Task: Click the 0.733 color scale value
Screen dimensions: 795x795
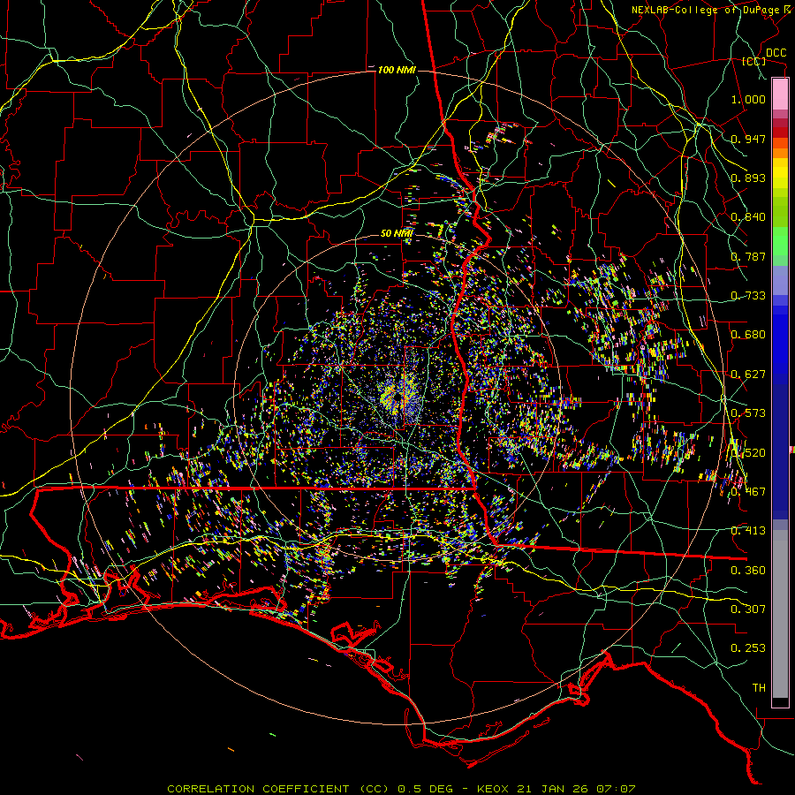Action: [x=748, y=295]
